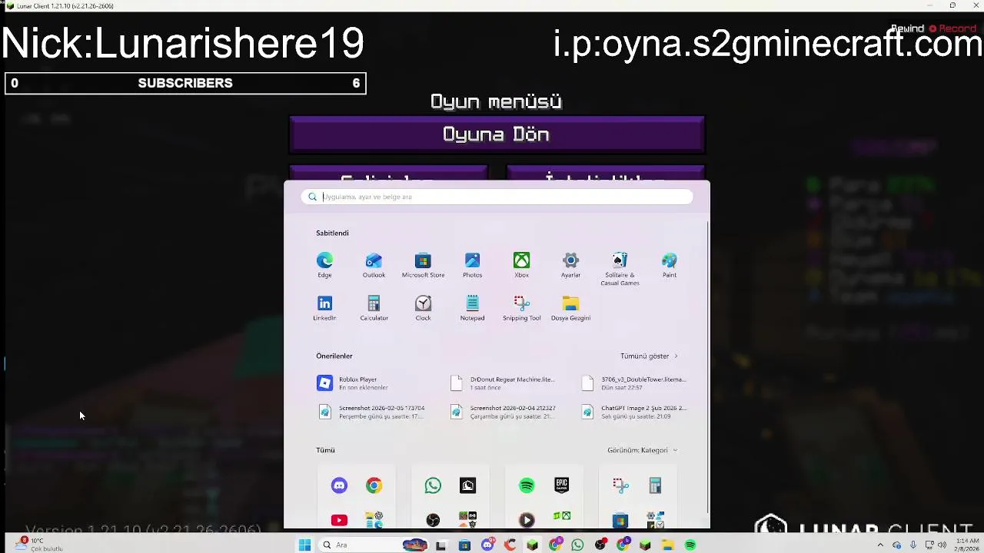984x553 pixels.
Task: Open ChatGPT Image 2 Şub 2026 file
Action: click(634, 412)
